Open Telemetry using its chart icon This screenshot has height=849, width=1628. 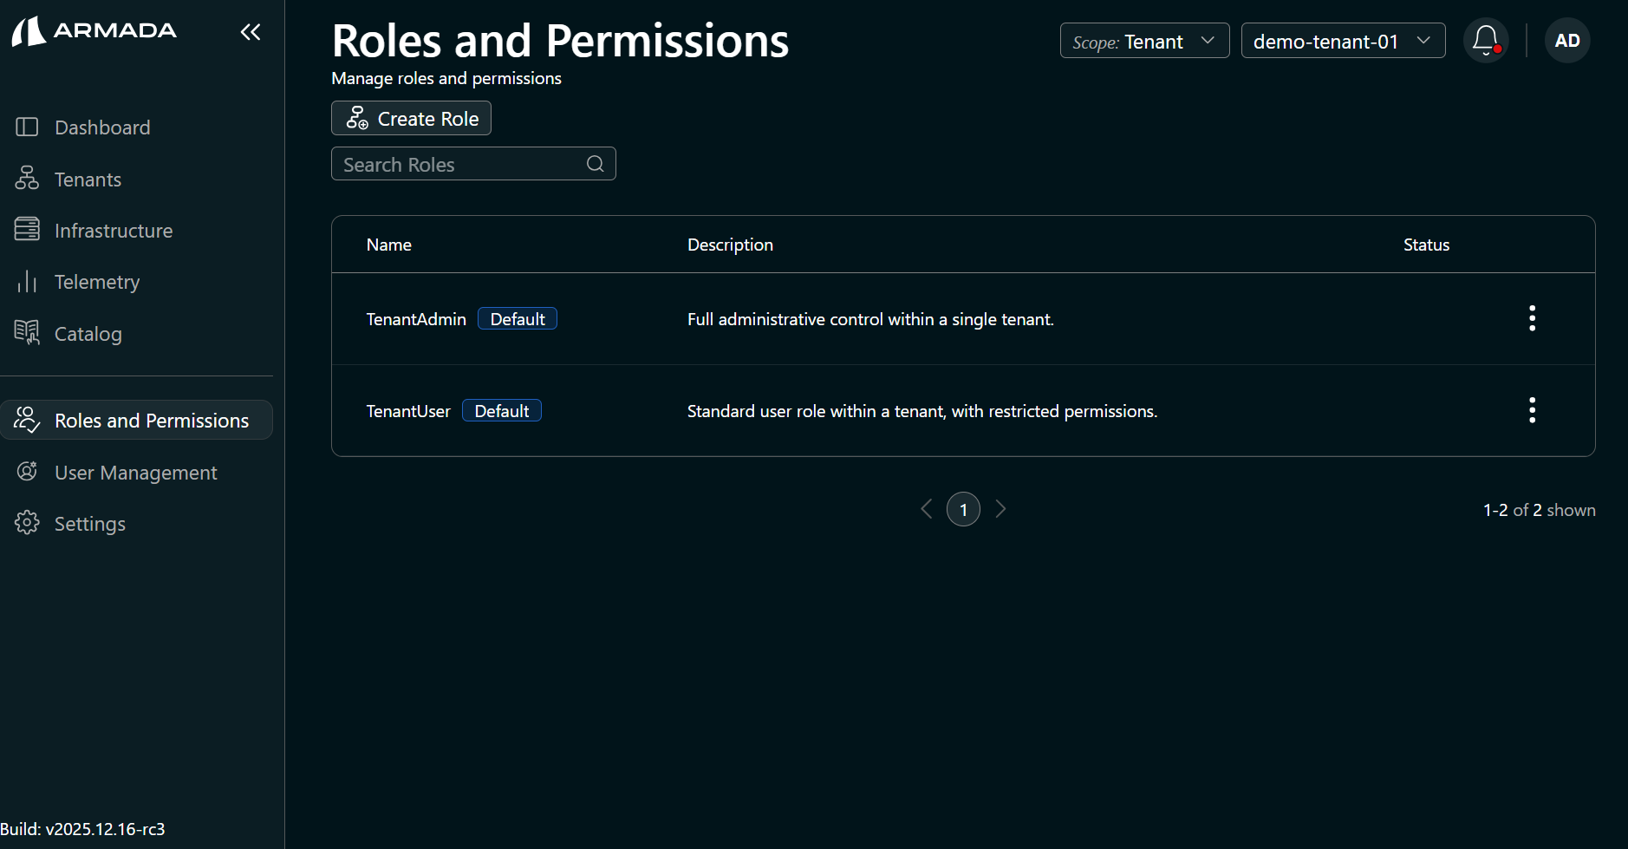27,281
